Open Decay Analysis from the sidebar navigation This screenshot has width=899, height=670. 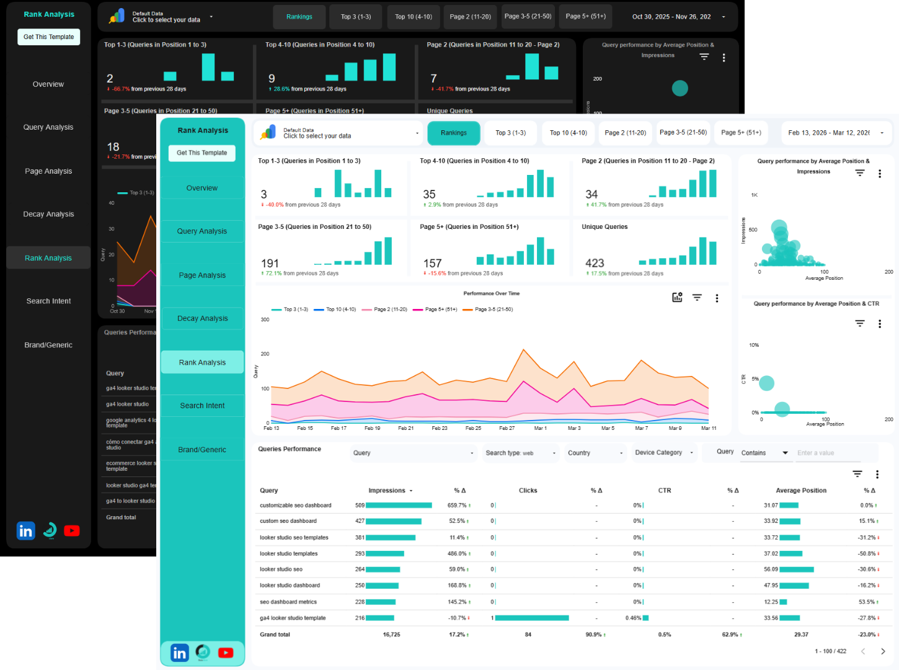202,318
